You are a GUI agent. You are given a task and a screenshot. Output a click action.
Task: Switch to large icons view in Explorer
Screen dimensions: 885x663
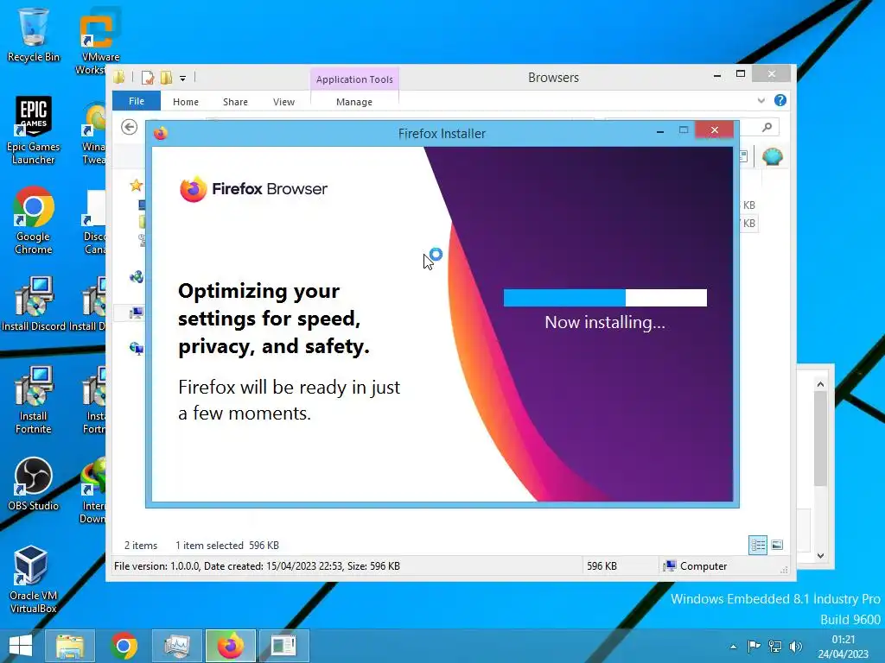pos(777,546)
